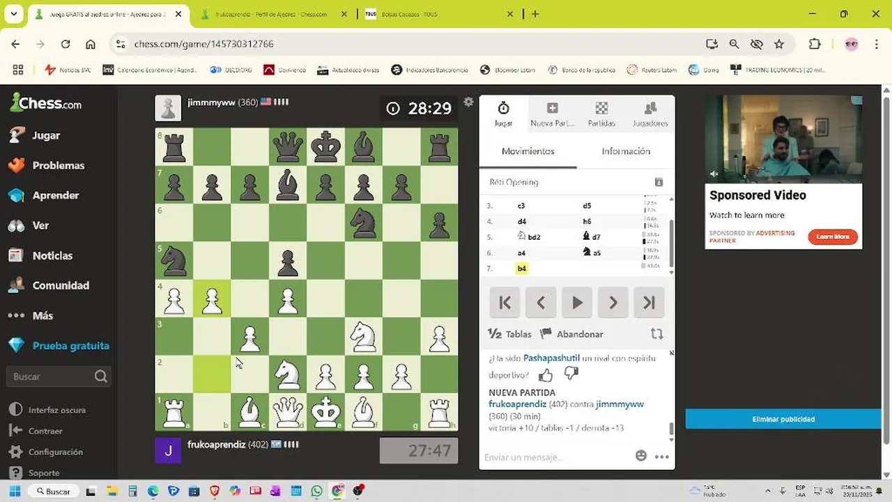Screen dimensions: 892x502
Task: Reload the page in the browser
Action: (66, 44)
